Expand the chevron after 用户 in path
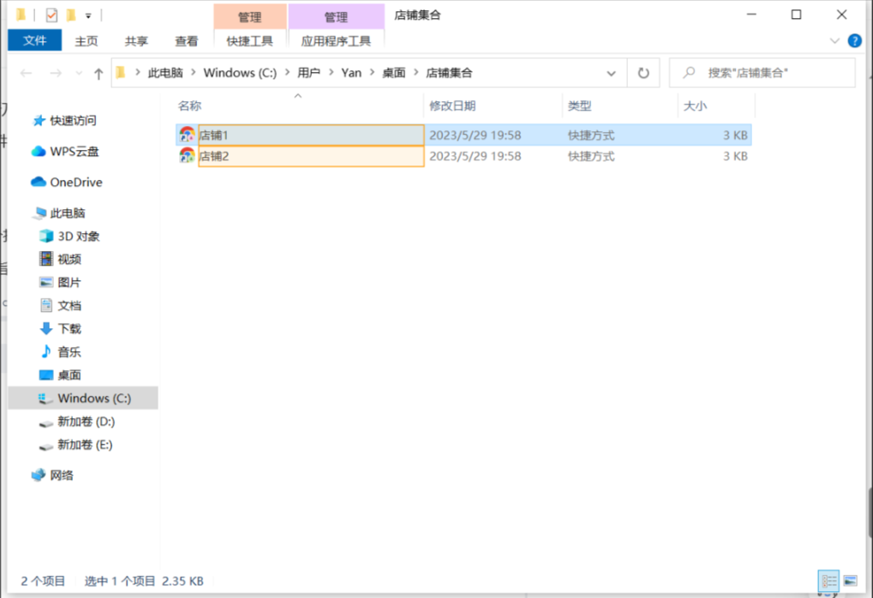 tap(331, 72)
